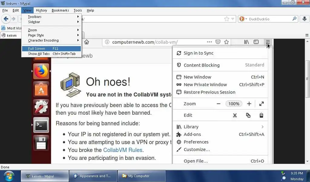
Task: Close the inner hamburger menu button
Action: point(268,42)
